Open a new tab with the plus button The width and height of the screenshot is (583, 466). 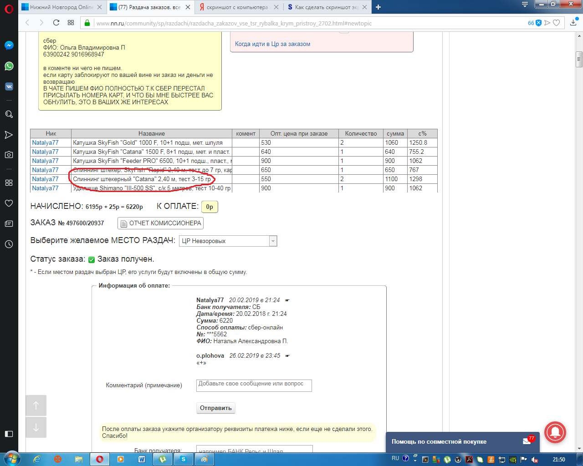point(378,7)
